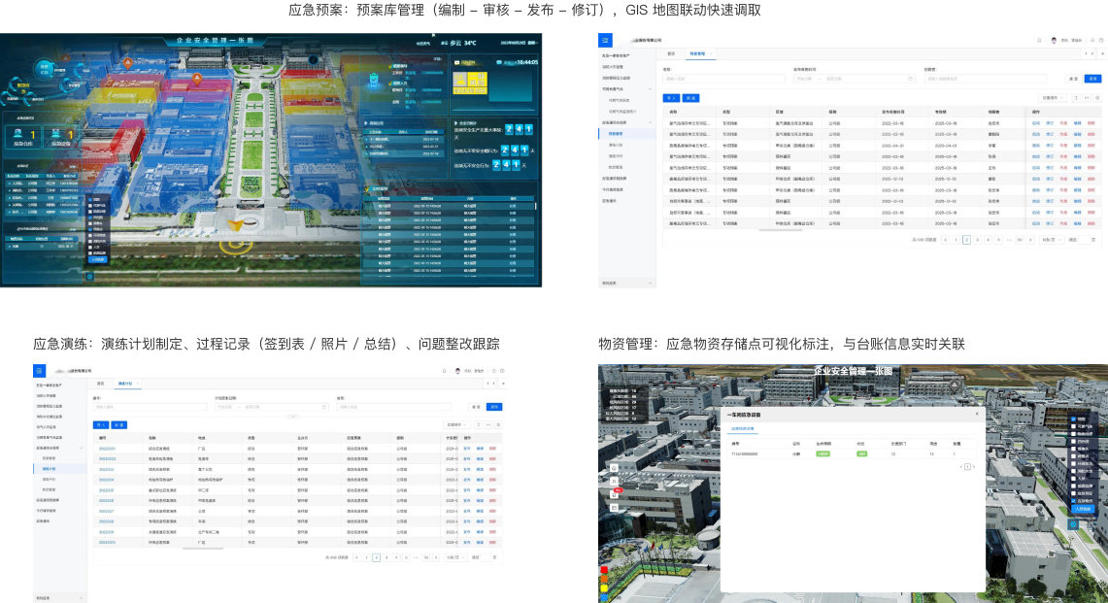
Task: Click the 名称 search field on the 预案管理 page
Action: tap(723, 79)
